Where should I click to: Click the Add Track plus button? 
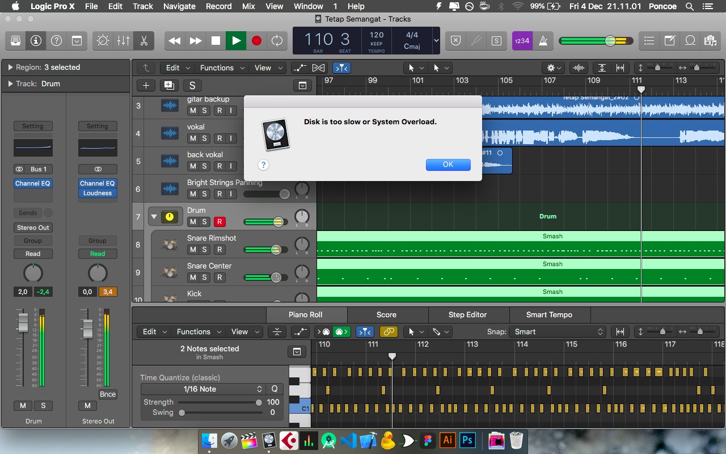point(146,85)
